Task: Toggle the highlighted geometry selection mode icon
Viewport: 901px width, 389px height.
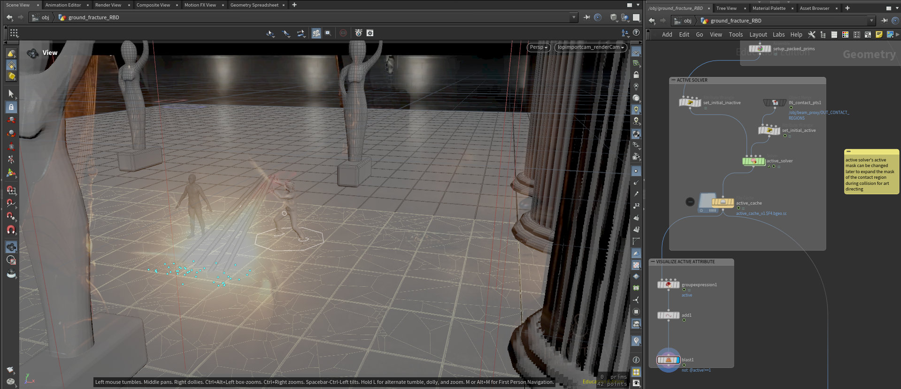Action: (316, 33)
